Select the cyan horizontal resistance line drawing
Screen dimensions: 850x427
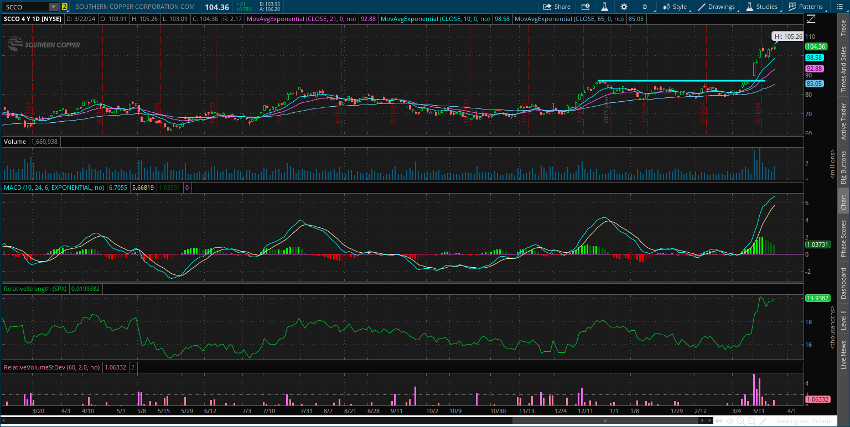[x=681, y=81]
